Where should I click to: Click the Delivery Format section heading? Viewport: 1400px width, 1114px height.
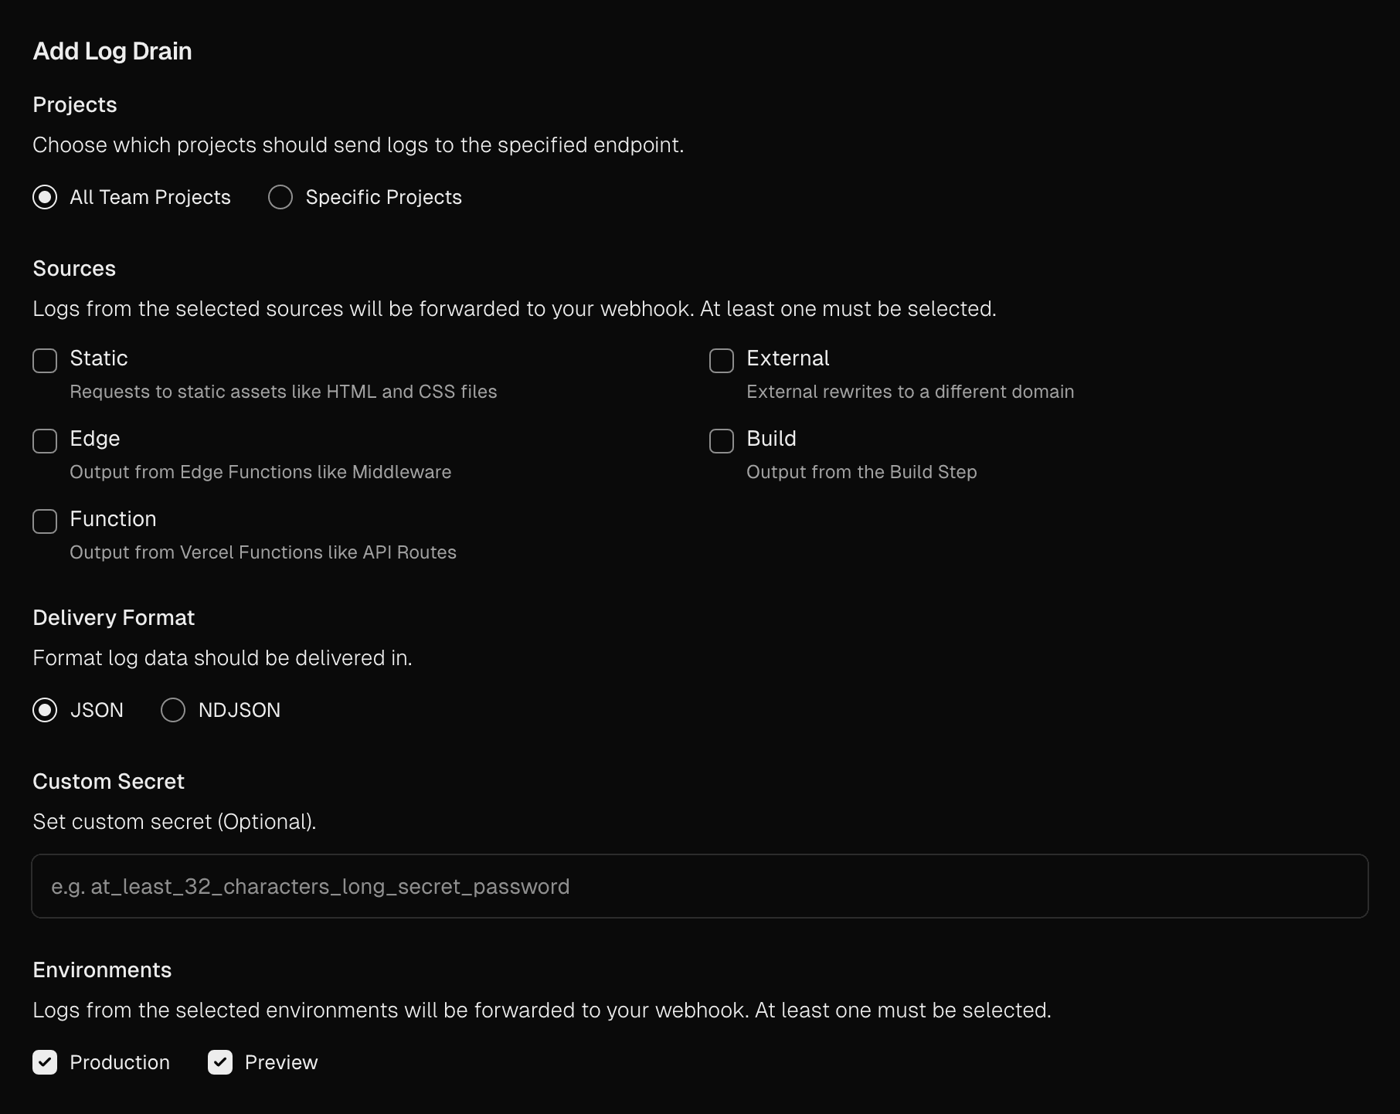click(x=114, y=617)
